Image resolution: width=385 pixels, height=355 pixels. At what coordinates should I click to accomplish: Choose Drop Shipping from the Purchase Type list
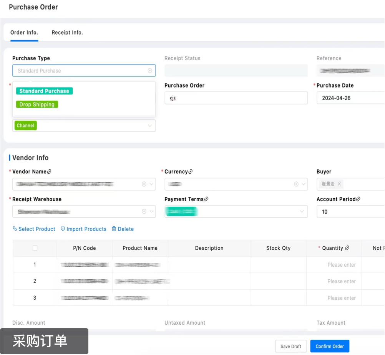coord(37,105)
